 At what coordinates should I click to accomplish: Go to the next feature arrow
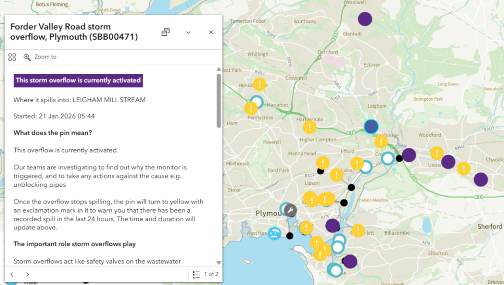click(28, 274)
